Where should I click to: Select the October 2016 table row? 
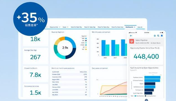69,74
